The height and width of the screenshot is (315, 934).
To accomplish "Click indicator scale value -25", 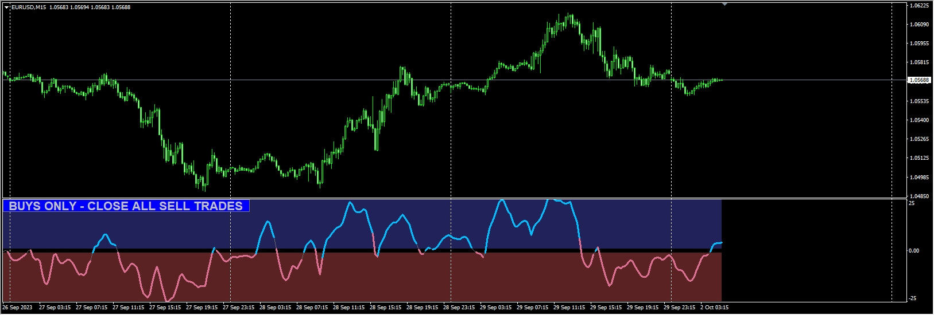I will [x=913, y=298].
